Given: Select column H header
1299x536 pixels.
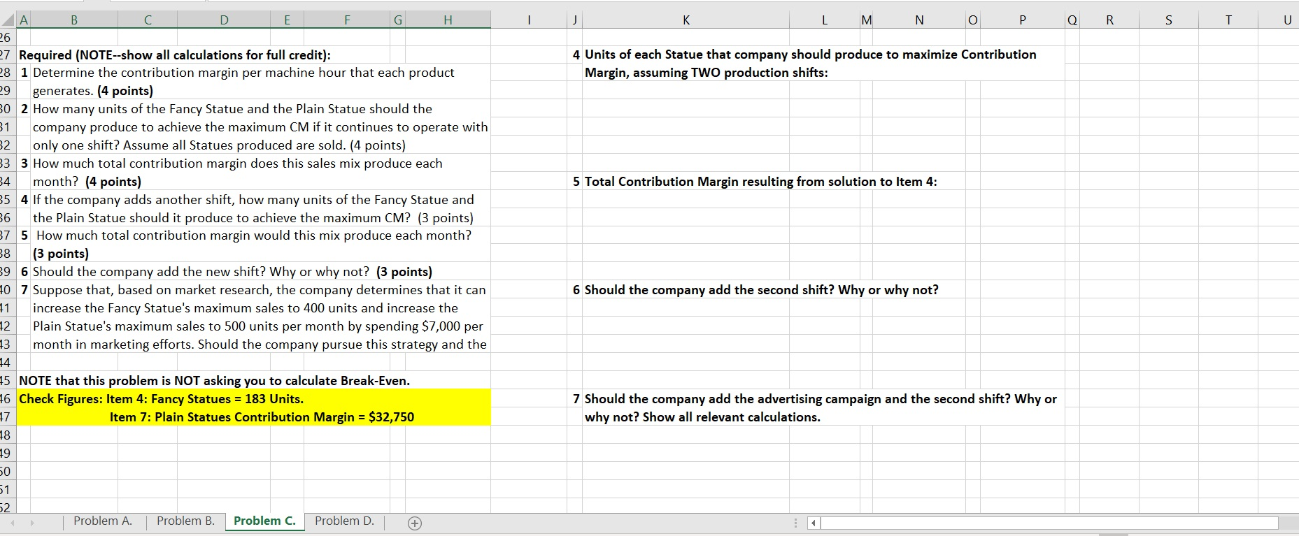Looking at the screenshot, I should [448, 20].
